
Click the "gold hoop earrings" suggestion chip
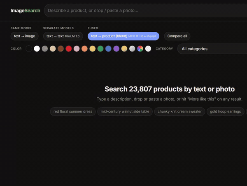(x=226, y=111)
